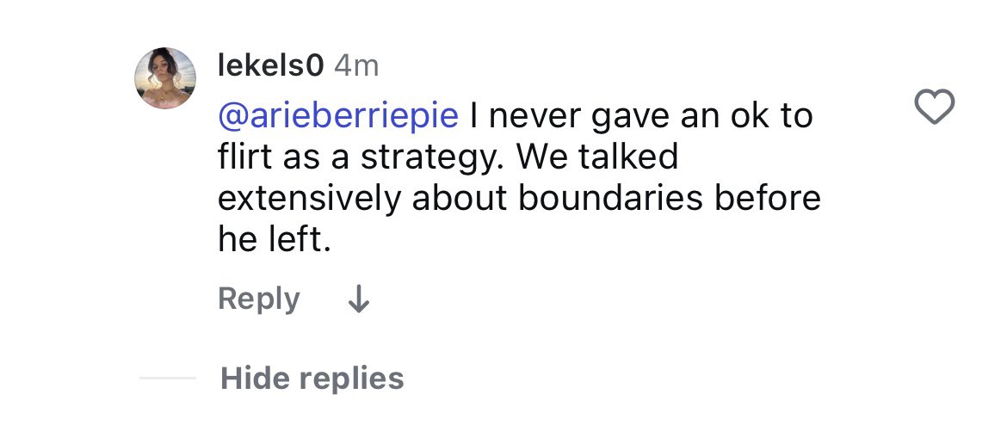Collapse the thread with Hide replies
The image size is (1007, 431).
tap(312, 379)
